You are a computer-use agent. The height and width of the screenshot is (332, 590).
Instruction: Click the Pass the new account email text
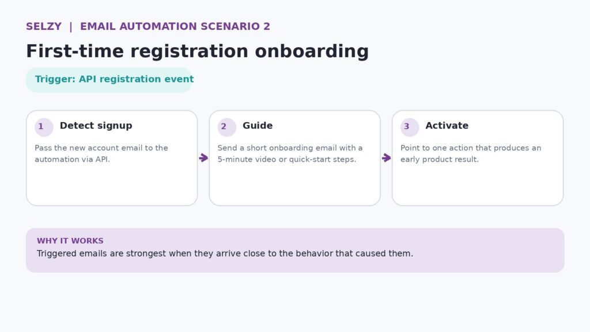tap(101, 153)
